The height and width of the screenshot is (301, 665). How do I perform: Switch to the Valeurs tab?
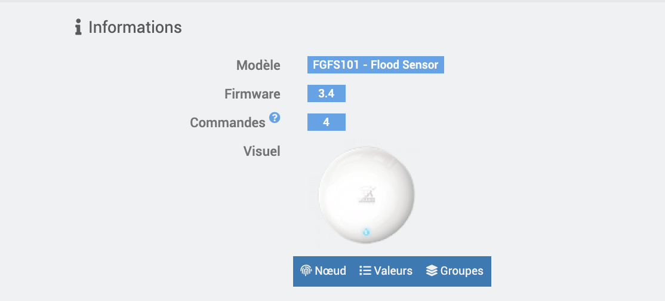click(x=386, y=271)
